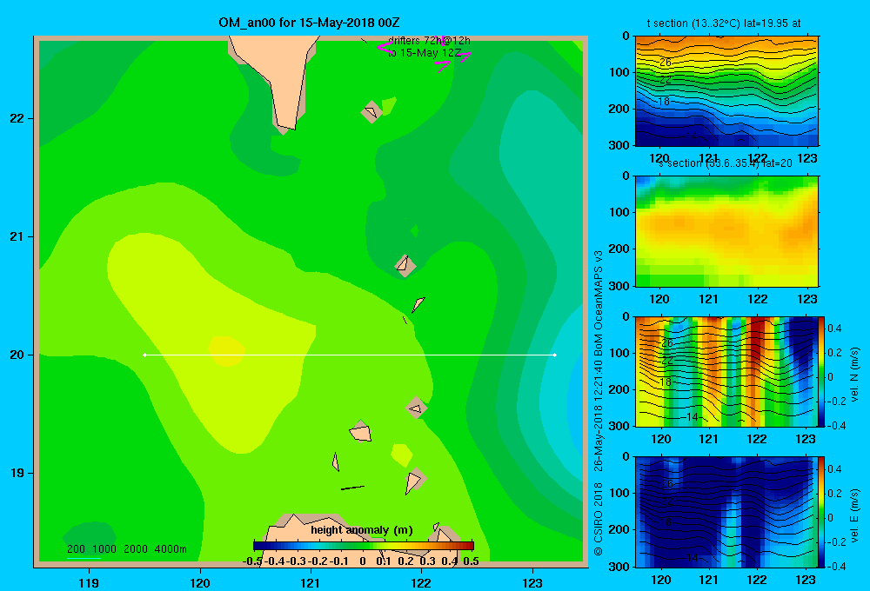Click the 0.5 value on the height anomaly scale
The width and height of the screenshot is (870, 591).
click(471, 561)
